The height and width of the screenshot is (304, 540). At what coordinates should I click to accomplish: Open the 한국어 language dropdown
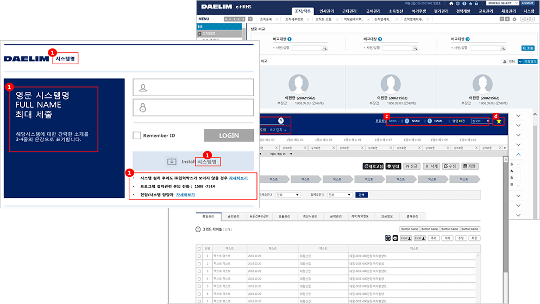481,121
